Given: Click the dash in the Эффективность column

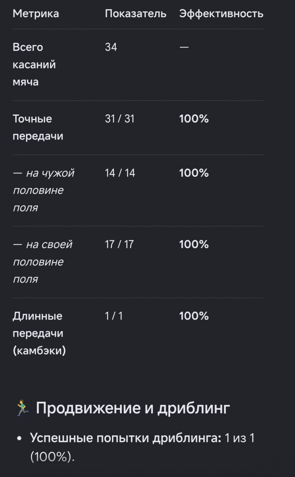Looking at the screenshot, I should click(x=184, y=47).
